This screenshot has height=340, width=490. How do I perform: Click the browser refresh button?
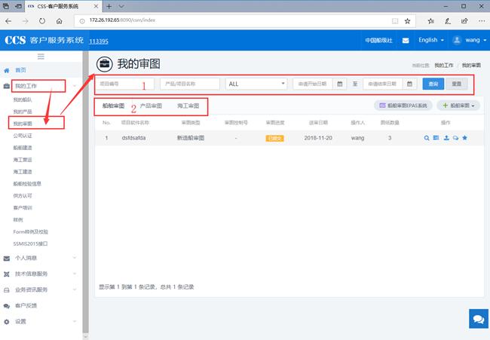pos(41,21)
